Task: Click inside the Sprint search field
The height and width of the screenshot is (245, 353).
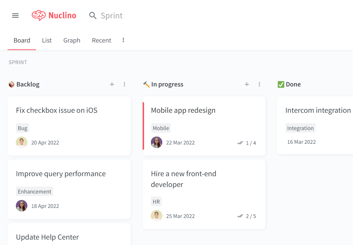Action: pos(112,15)
